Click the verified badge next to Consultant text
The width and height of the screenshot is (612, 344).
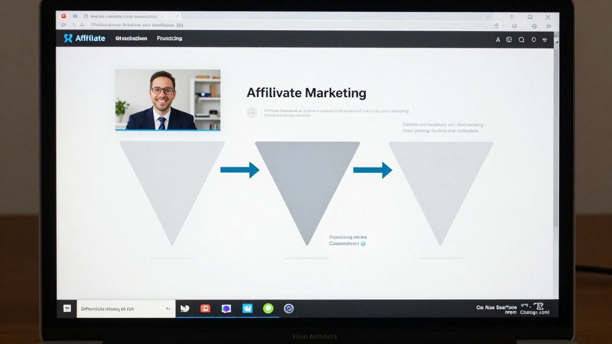(x=363, y=243)
